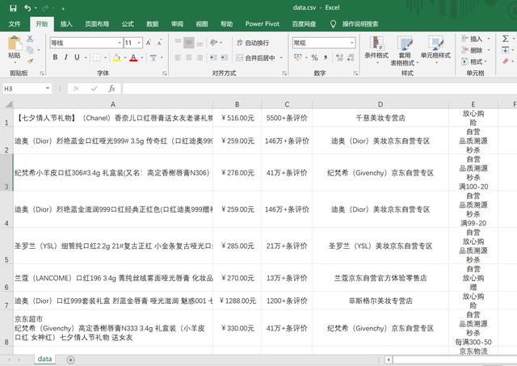Toggle Underline formatting
517x366 pixels.
(x=77, y=57)
